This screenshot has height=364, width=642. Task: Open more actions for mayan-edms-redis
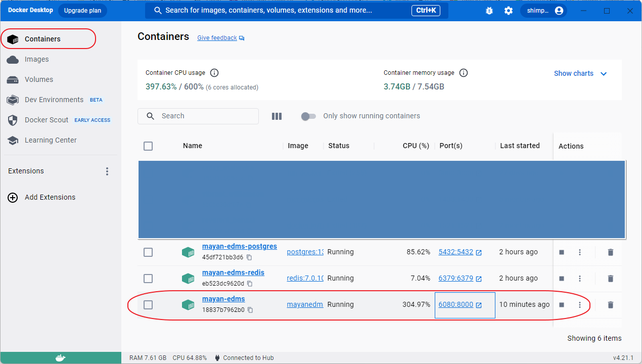(x=580, y=279)
